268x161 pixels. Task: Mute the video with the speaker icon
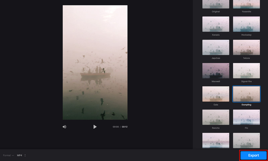tap(64, 127)
